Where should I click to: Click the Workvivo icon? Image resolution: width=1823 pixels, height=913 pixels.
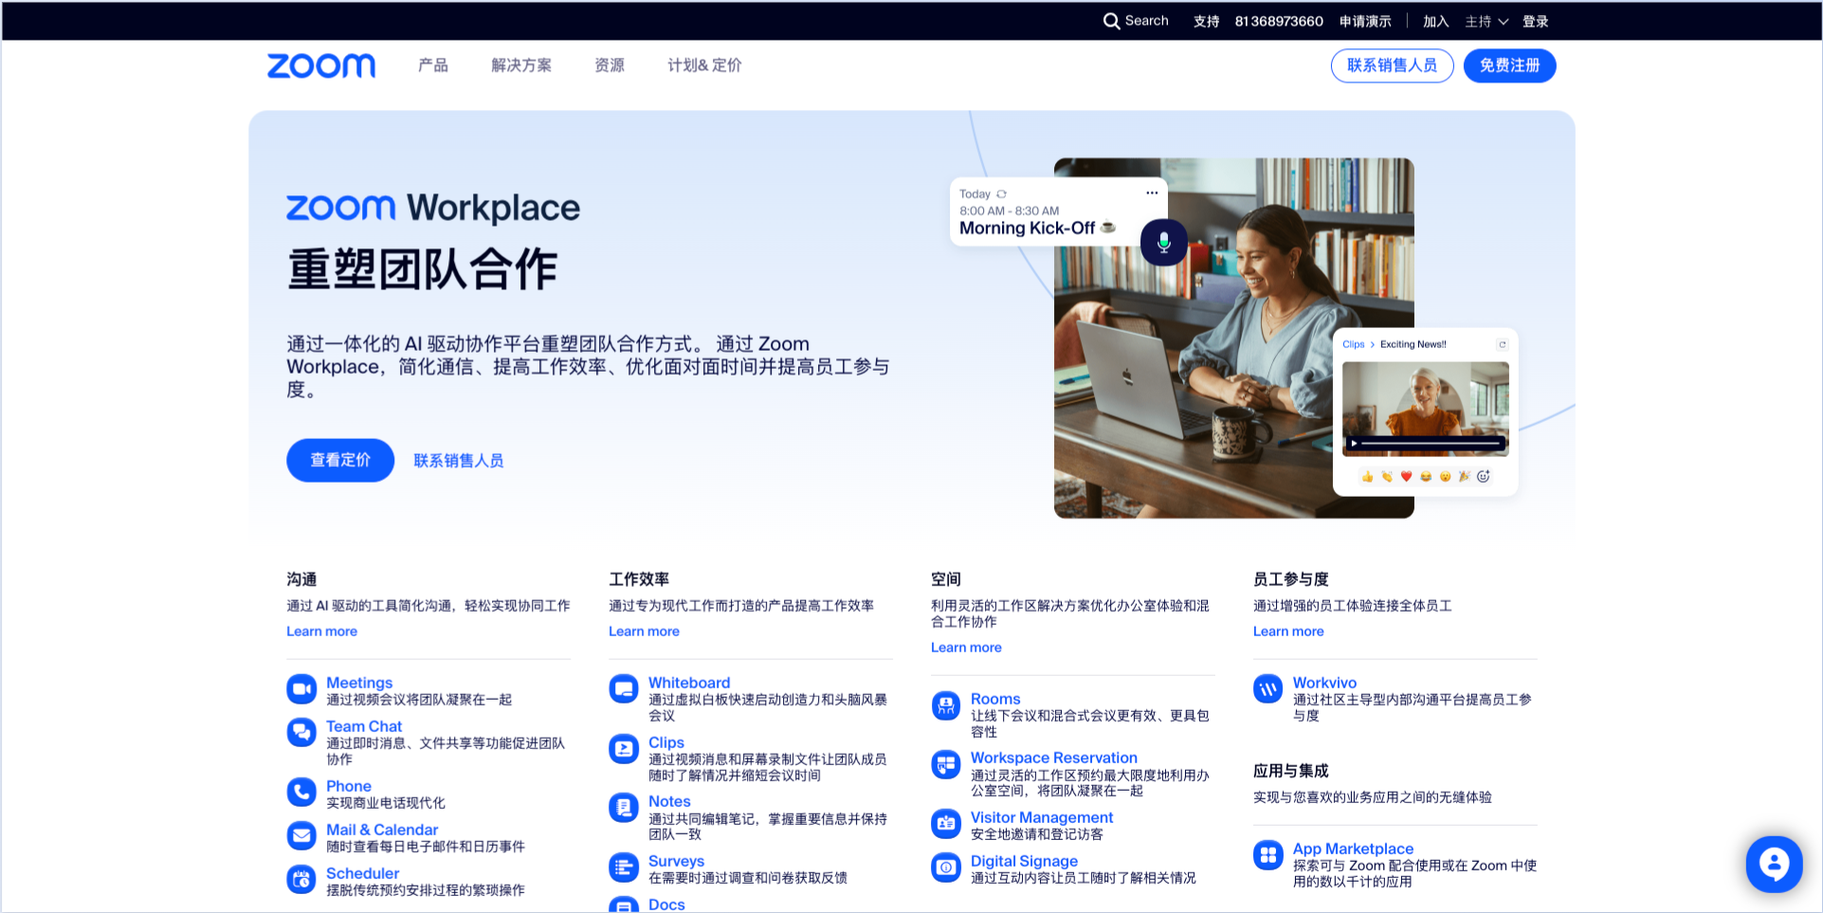coord(1268,689)
